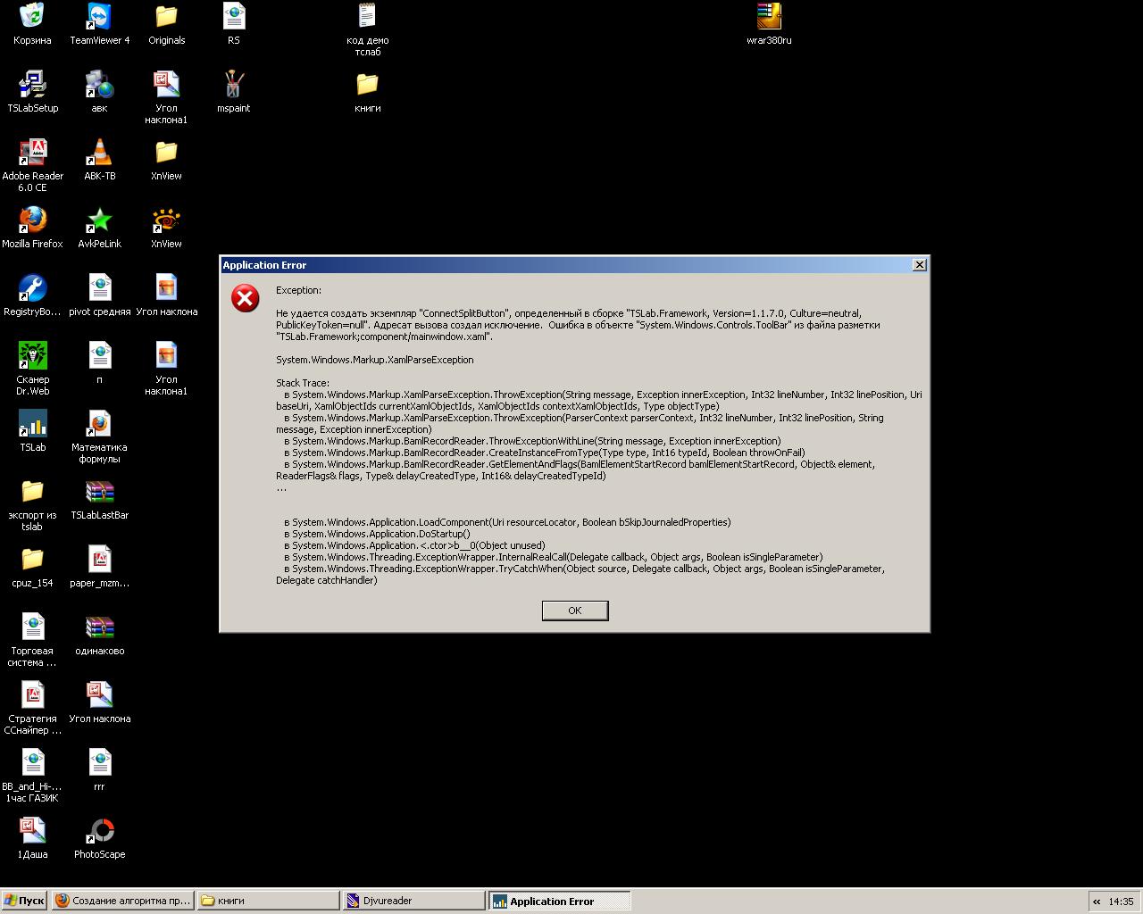Click the "Exception:" heading text

coord(298,290)
